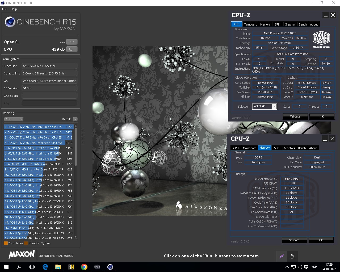
Task: Switch to Mainboard tab in top CPU-Z
Action: [250, 24]
